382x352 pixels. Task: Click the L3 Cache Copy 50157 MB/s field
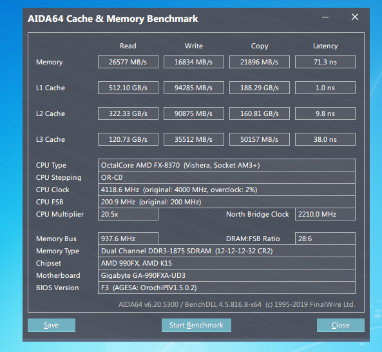pyautogui.click(x=260, y=139)
